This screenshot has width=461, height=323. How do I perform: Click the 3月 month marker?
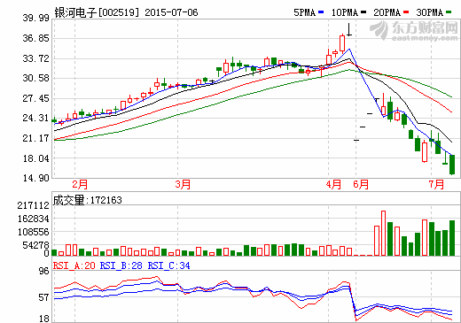(x=183, y=184)
